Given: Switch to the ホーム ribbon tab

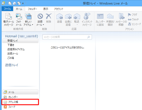Looking at the screenshot, I should 19,9.
